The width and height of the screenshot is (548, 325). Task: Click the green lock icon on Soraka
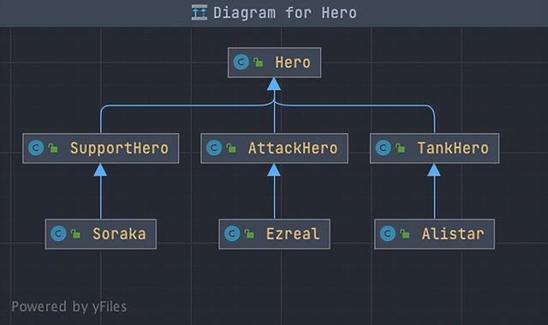(x=76, y=234)
